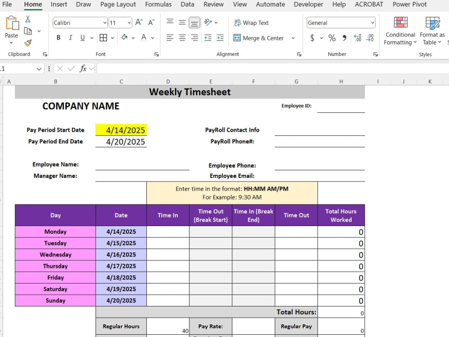Open accounting format dropdown arrow
Screen dimensions: 449x337
tap(321, 38)
